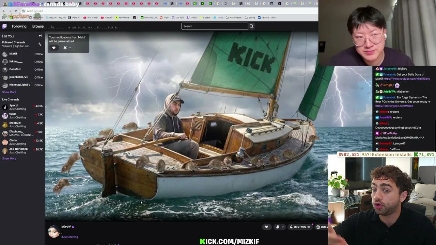
Task: Click the Mizkif channel name below video
Action: [x=66, y=227]
